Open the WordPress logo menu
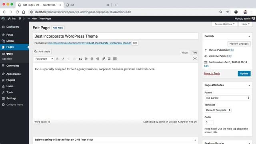256x144 pixels. (3, 19)
